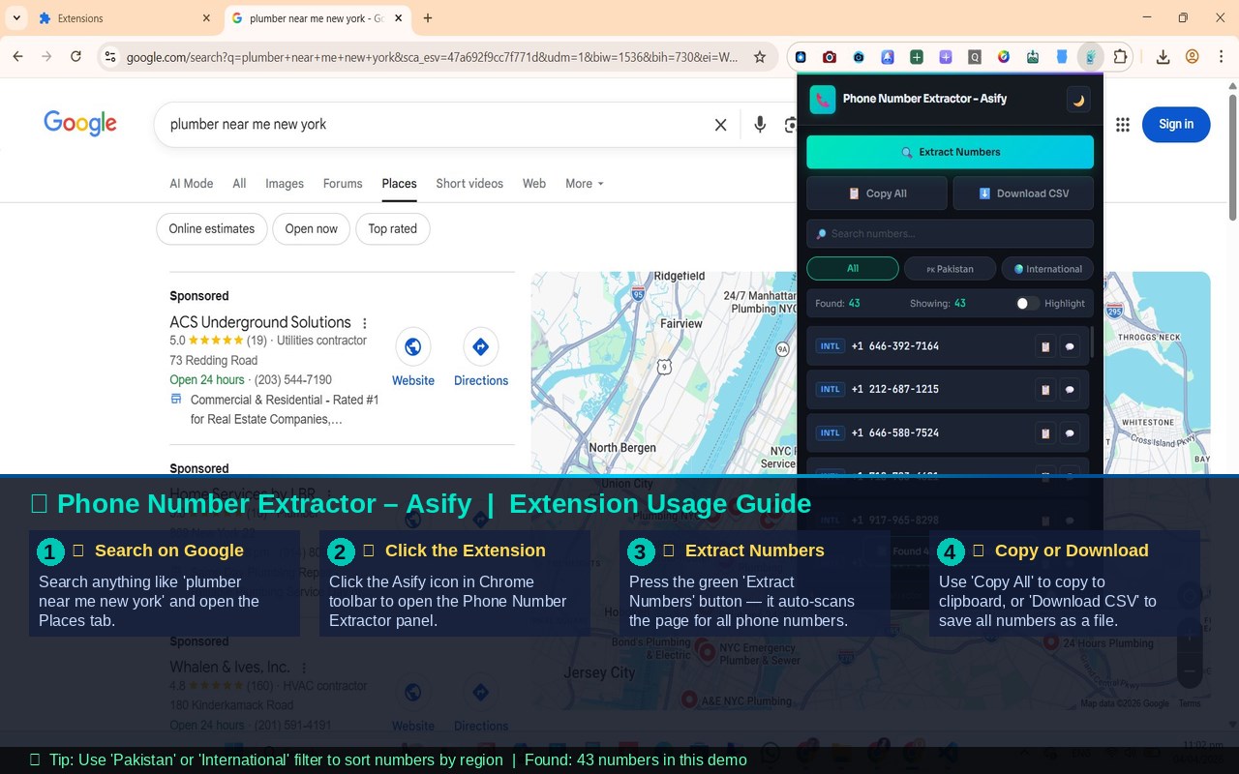1239x774 pixels.
Task: Click the Extract Numbers button
Action: (950, 152)
